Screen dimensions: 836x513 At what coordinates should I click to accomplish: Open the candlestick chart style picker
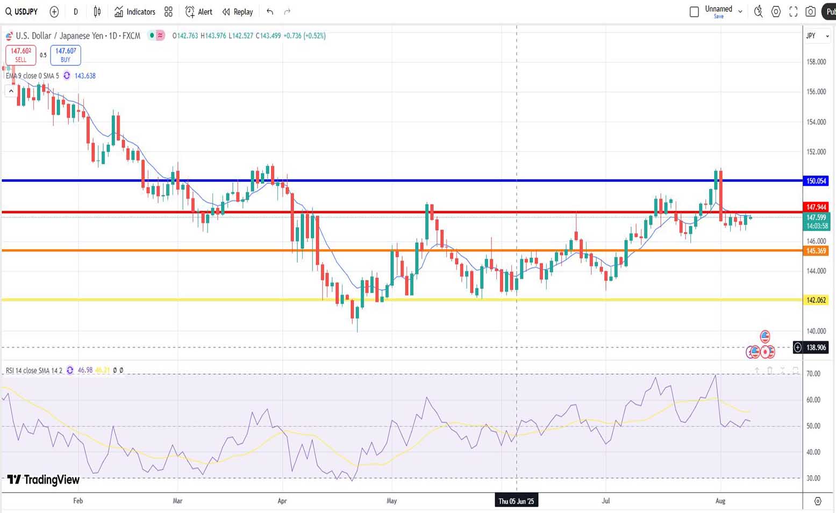pyautogui.click(x=97, y=12)
